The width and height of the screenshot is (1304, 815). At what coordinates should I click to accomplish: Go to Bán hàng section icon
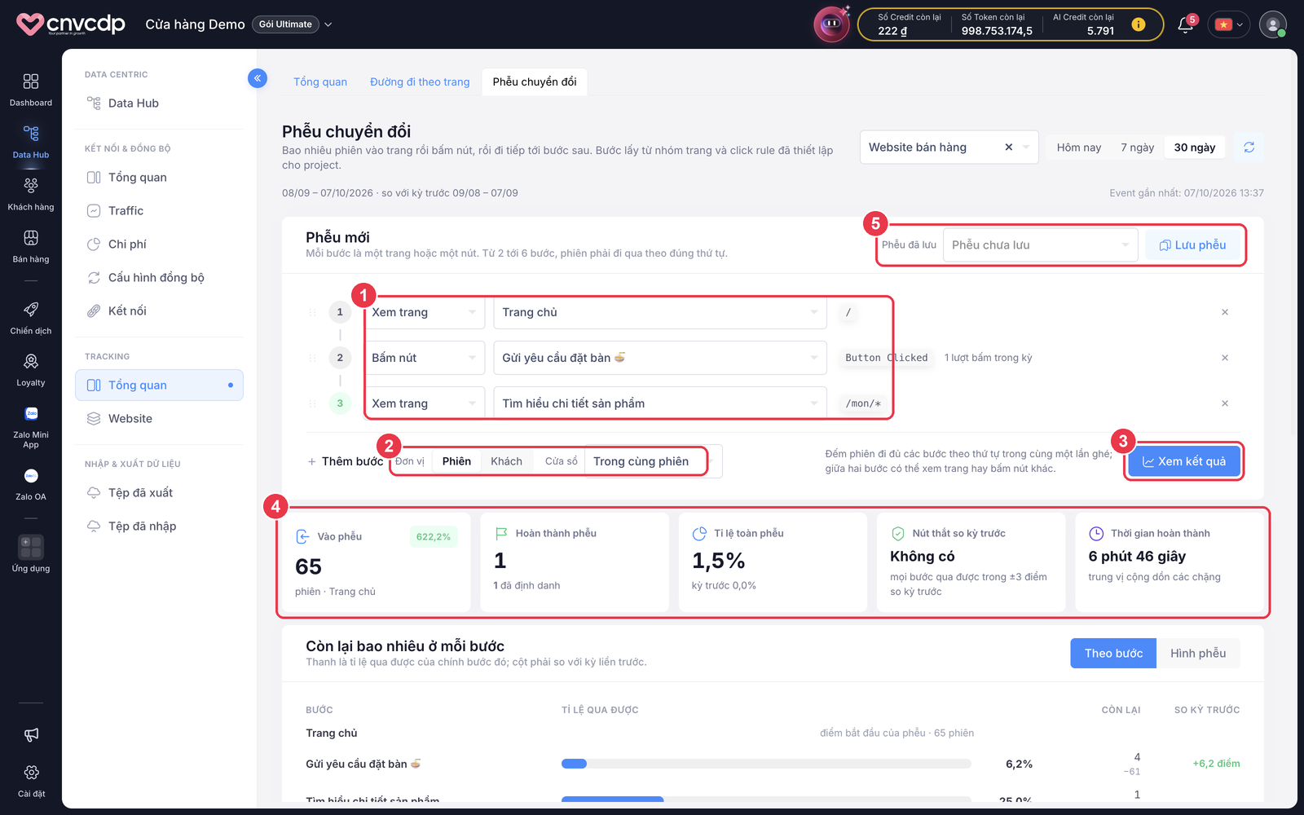31,246
